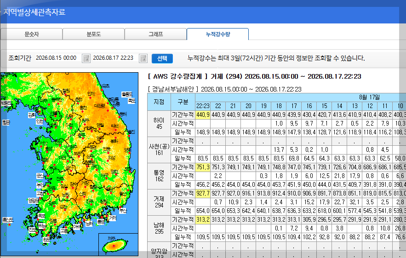Click the 구분 column header
The image size is (406, 258).
coord(183,102)
